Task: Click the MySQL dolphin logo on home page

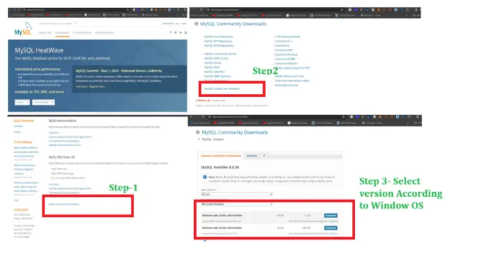Action: tap(23, 29)
